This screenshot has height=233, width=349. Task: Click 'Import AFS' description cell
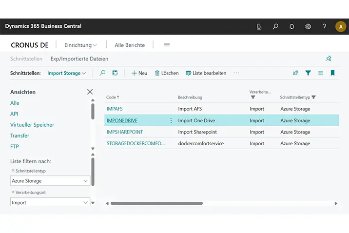(190, 109)
